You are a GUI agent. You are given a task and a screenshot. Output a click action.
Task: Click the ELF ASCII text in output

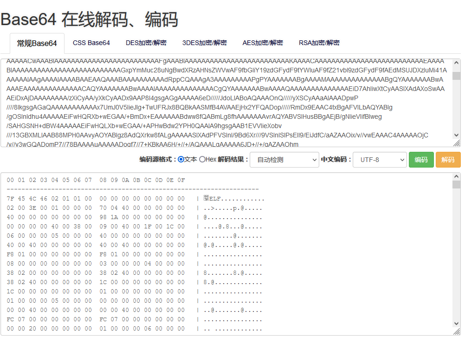click(x=215, y=199)
